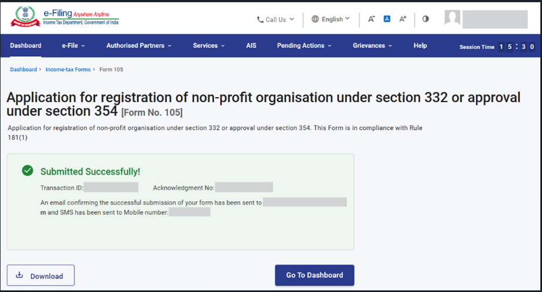The height and width of the screenshot is (292, 542).
Task: Click the user profile avatar icon
Action: 452,19
